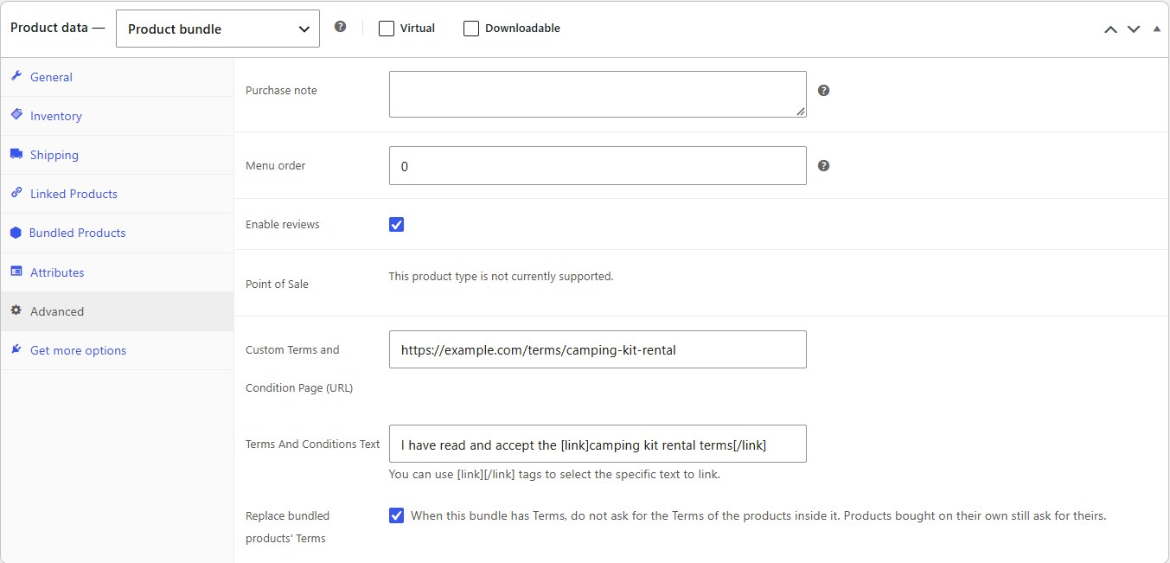Open the General tab
This screenshot has height=563, width=1170.
117,77
